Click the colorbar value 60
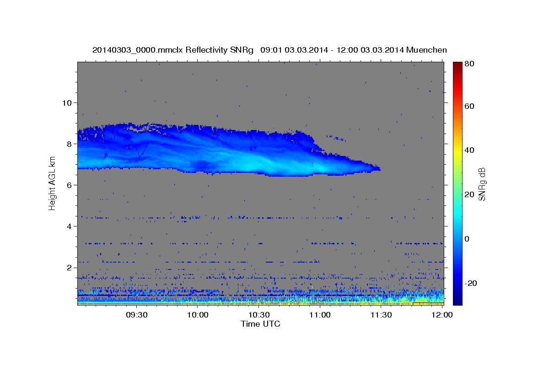549x366 pixels. point(469,106)
